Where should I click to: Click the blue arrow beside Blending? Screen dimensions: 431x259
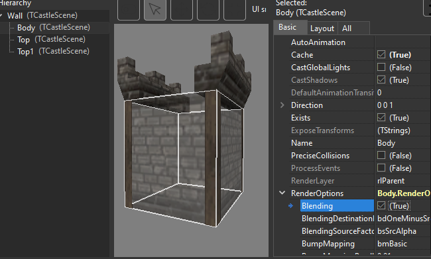(x=291, y=206)
